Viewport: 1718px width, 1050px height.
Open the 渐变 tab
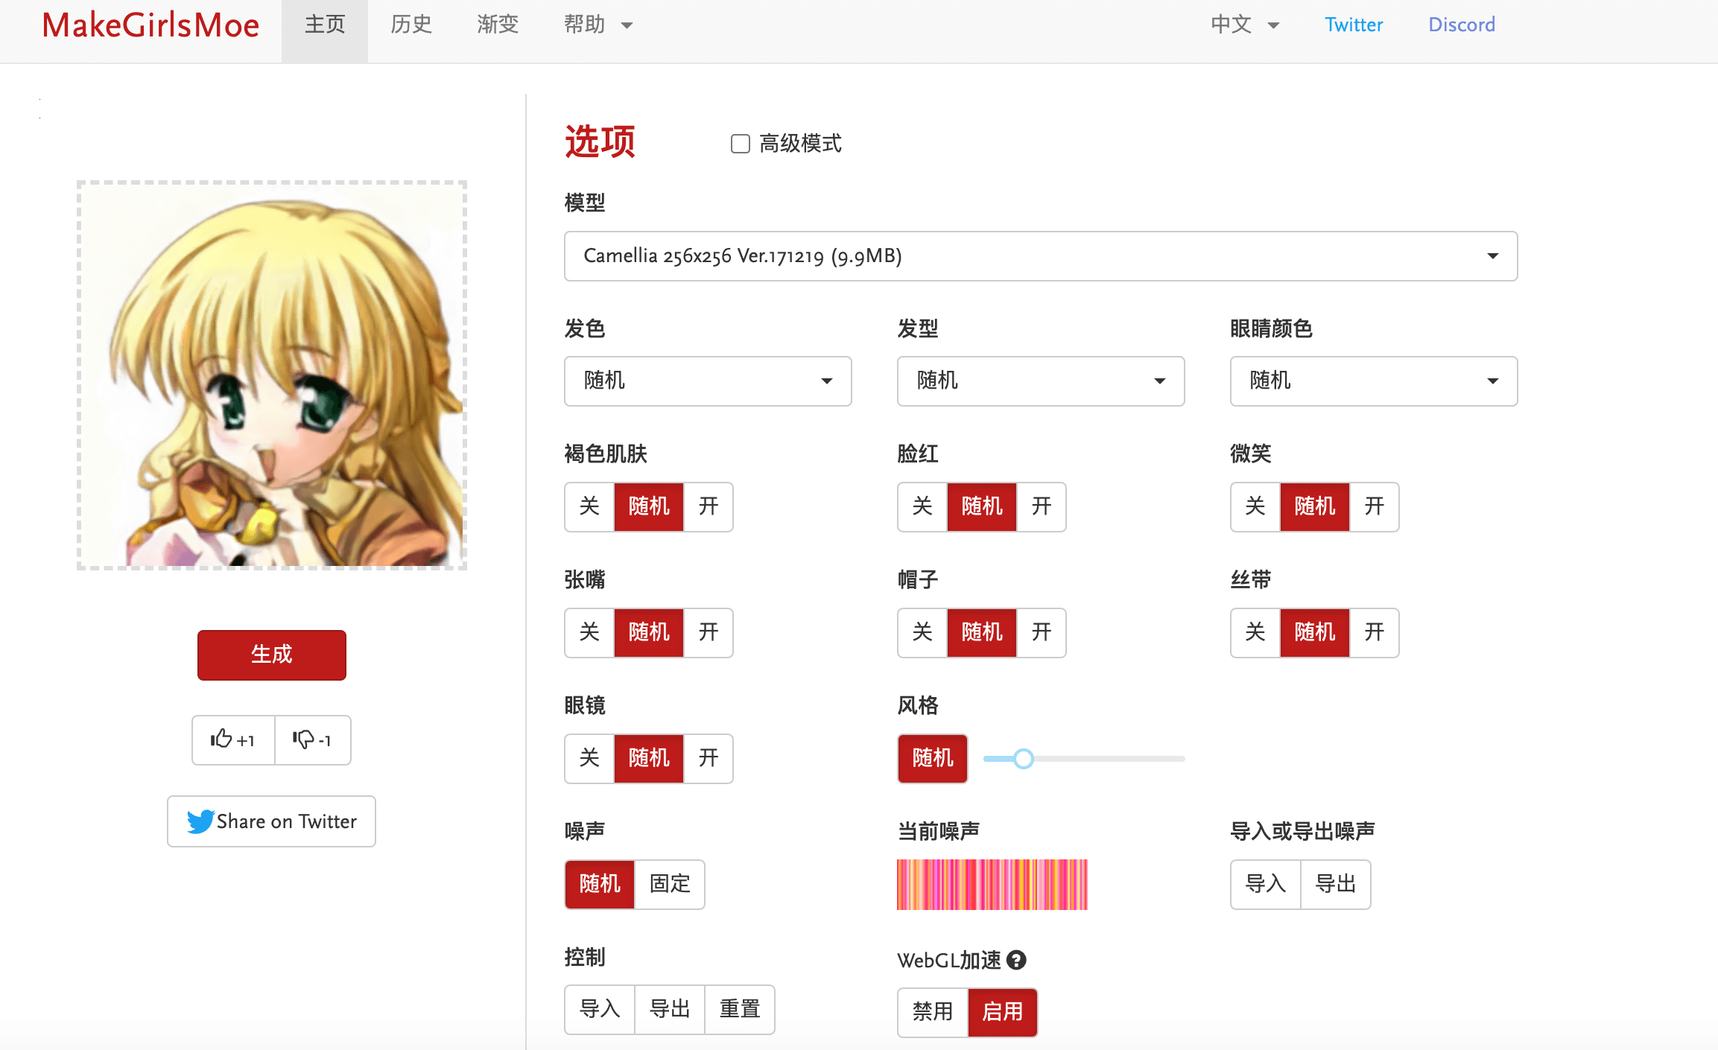tap(498, 25)
